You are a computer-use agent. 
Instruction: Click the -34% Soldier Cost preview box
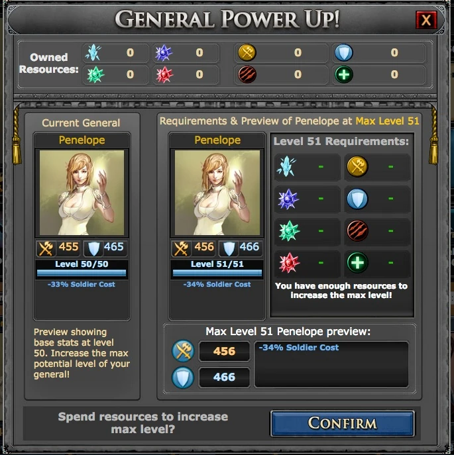(x=331, y=364)
